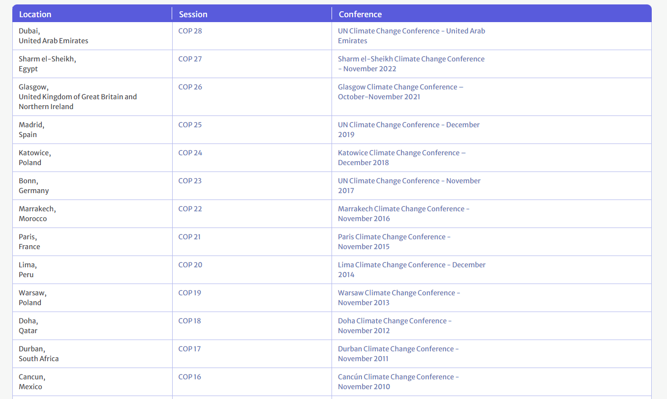Image resolution: width=667 pixels, height=399 pixels.
Task: Select the Durban, South Africa cell
Action: pyautogui.click(x=92, y=354)
